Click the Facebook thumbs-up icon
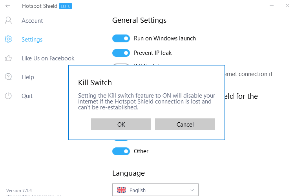The image size is (294, 196). (8, 58)
